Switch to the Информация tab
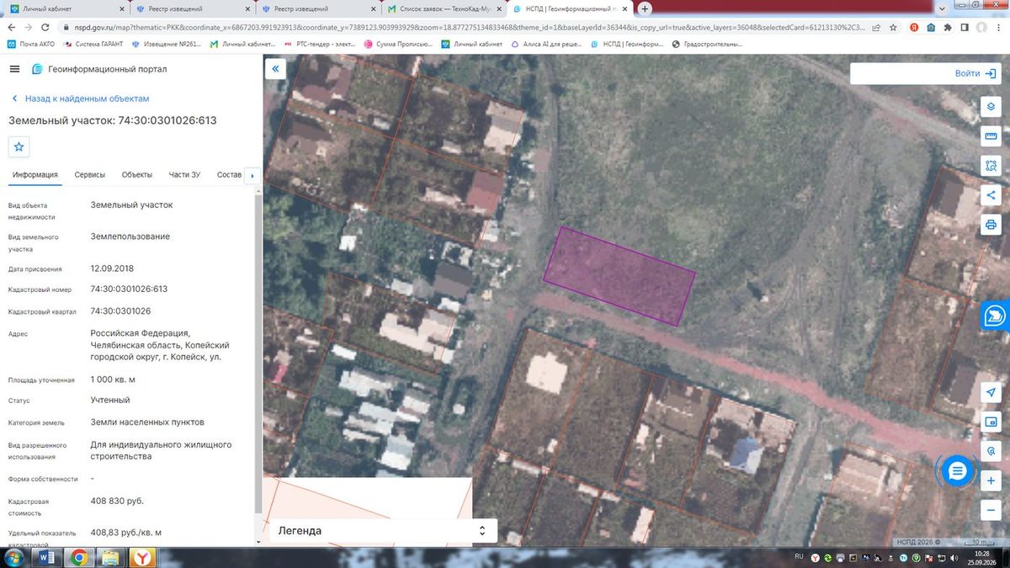1010x568 pixels. 35,175
